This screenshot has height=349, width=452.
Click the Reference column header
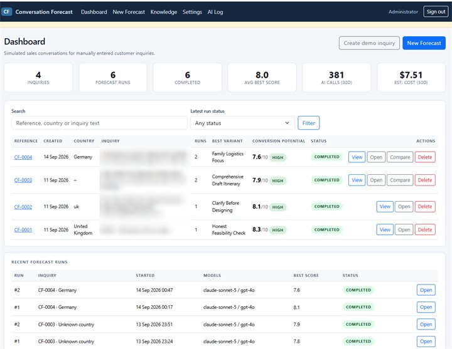click(26, 141)
